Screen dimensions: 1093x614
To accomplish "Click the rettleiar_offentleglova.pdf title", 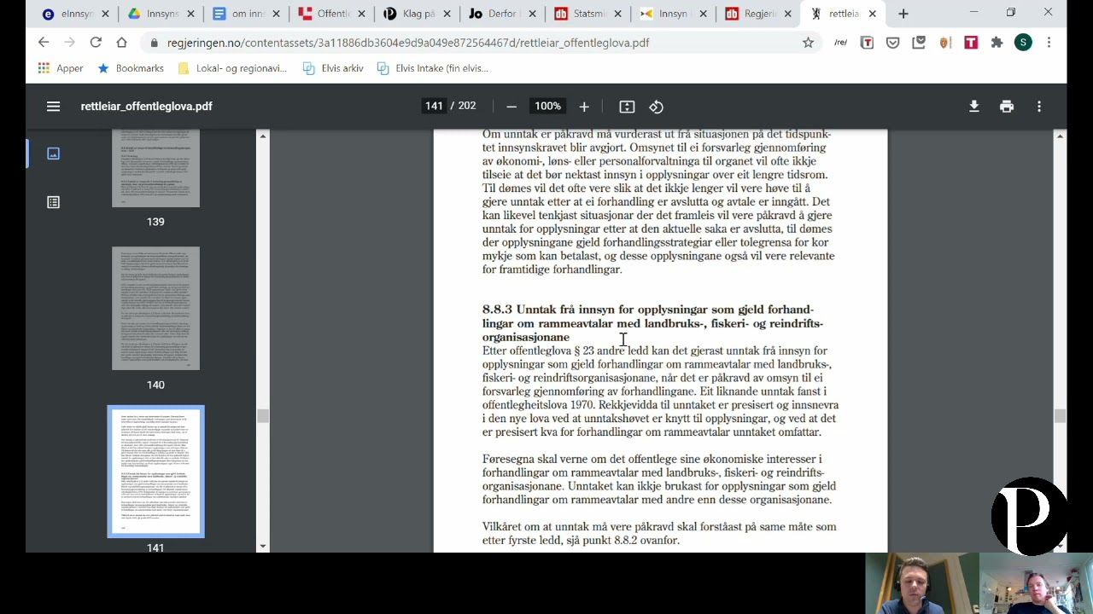I will pos(147,107).
